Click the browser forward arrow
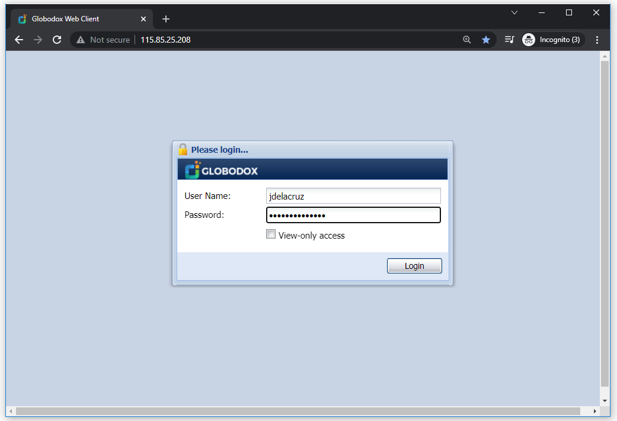Image resolution: width=617 pixels, height=421 pixels. (x=38, y=40)
